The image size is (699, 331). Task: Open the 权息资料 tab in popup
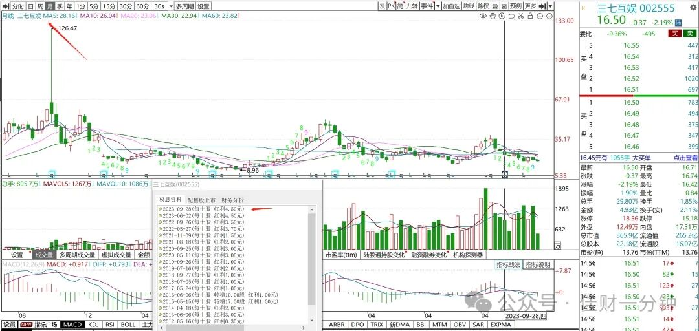point(170,200)
